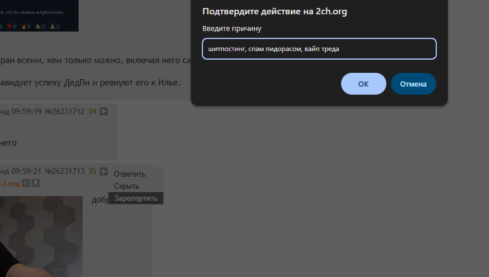This screenshot has height=277, width=489.
Task: Expand the hexagon pattern image thumbnail
Action: 41,236
